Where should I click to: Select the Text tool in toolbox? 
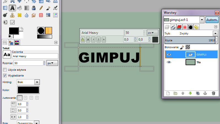[12, 8]
